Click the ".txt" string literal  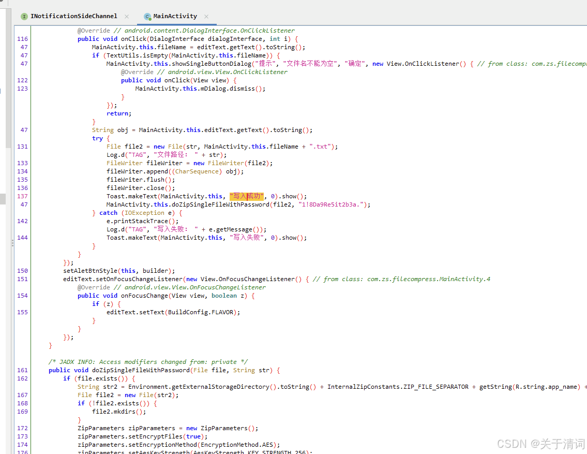coord(320,147)
